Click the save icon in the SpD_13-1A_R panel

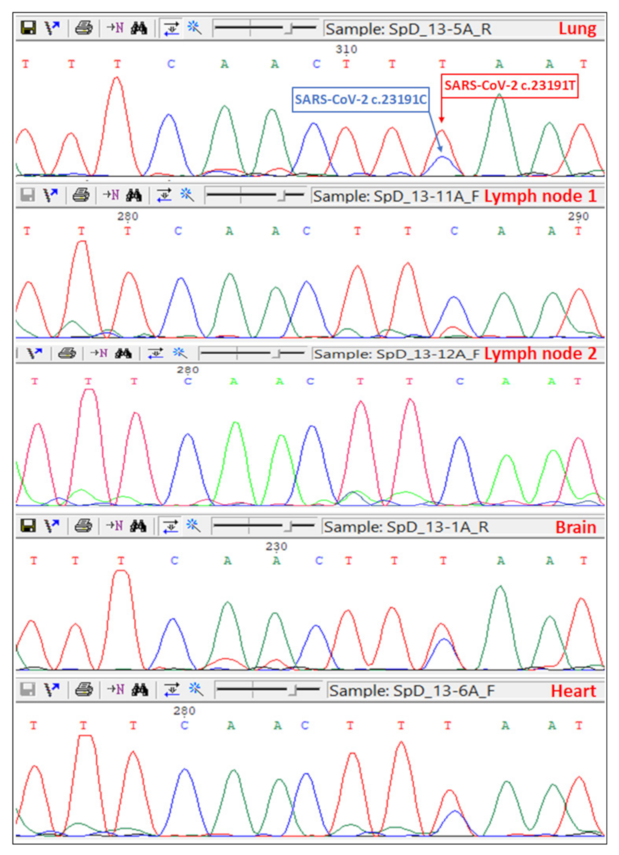tap(28, 526)
